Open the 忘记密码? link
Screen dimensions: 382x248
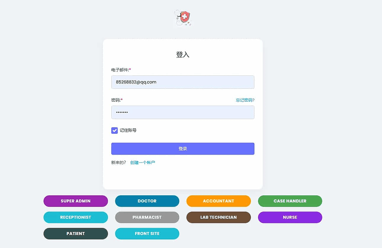coord(245,100)
